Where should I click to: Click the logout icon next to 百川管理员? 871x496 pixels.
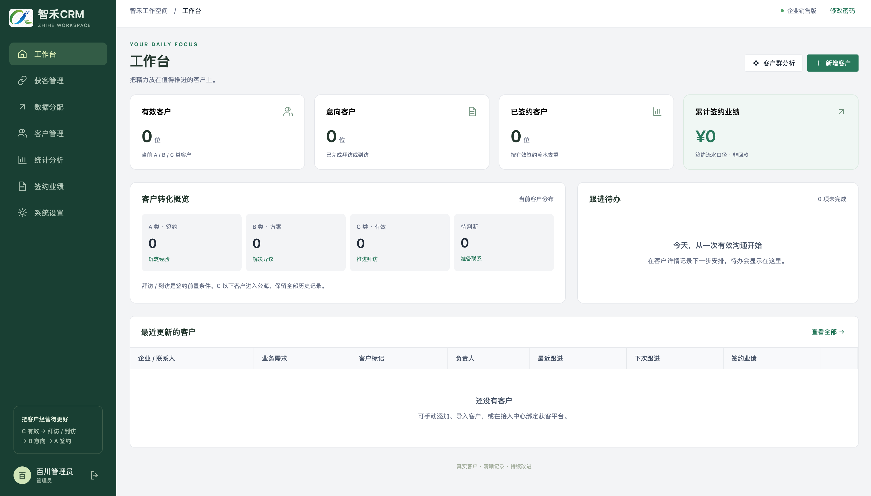pyautogui.click(x=94, y=475)
